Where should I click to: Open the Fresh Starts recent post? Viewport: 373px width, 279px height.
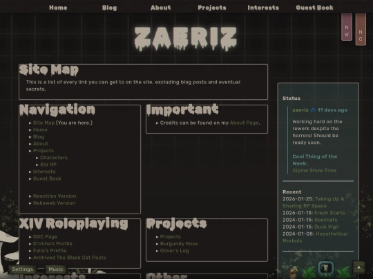329,213
